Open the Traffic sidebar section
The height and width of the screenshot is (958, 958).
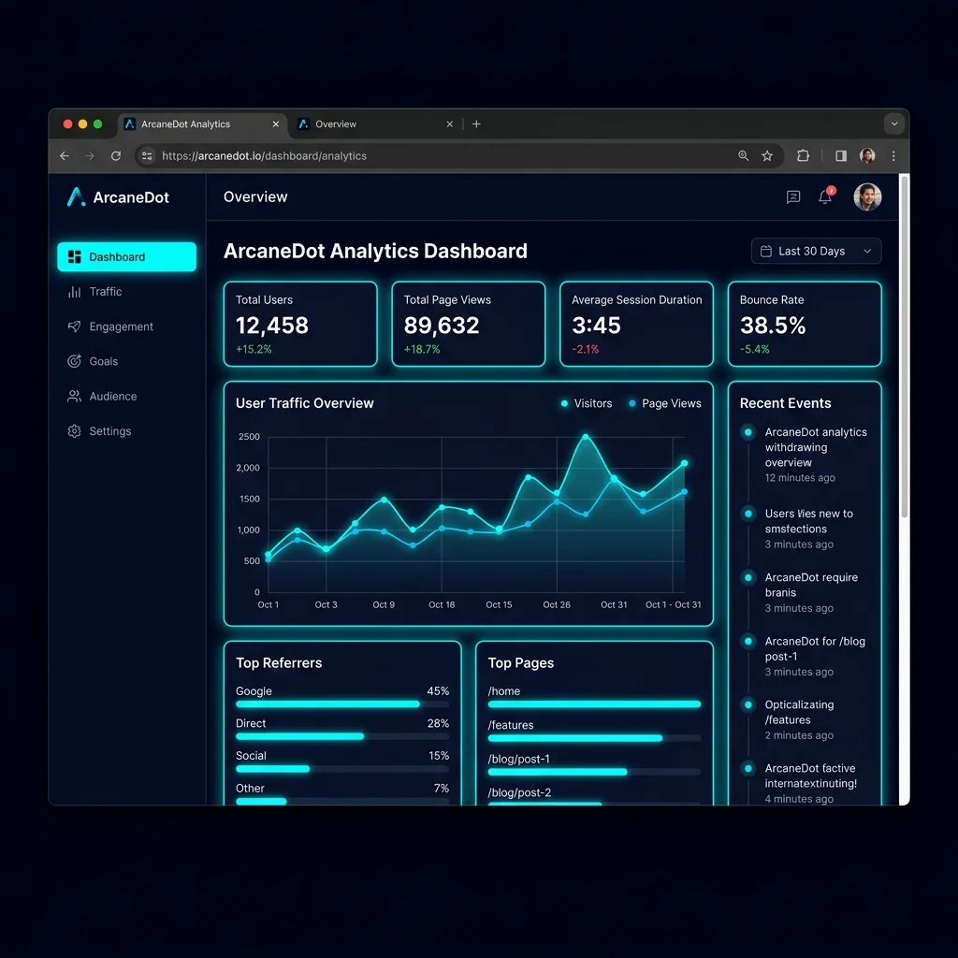click(127, 292)
